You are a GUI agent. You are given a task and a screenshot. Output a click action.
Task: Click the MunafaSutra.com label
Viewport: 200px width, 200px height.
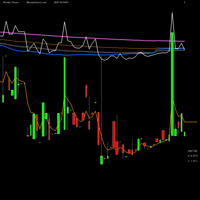36,2
